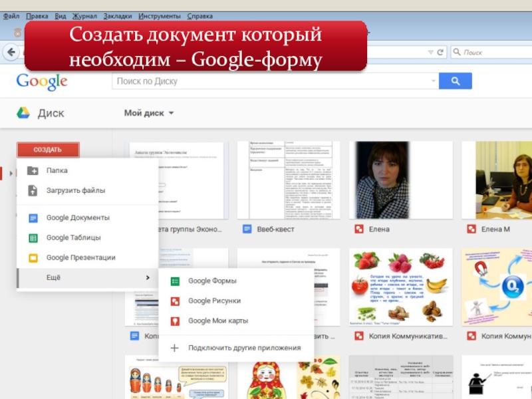
Task: Open the Инструменты menu
Action: click(x=160, y=16)
